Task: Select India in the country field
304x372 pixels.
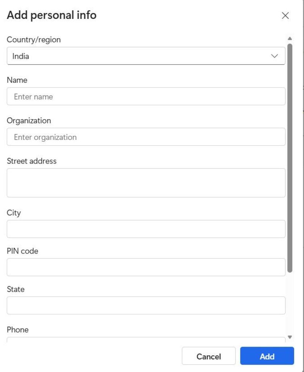Action: (145, 56)
